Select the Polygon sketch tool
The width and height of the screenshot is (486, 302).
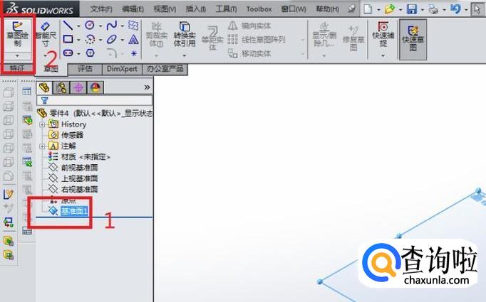pyautogui.click(x=90, y=53)
